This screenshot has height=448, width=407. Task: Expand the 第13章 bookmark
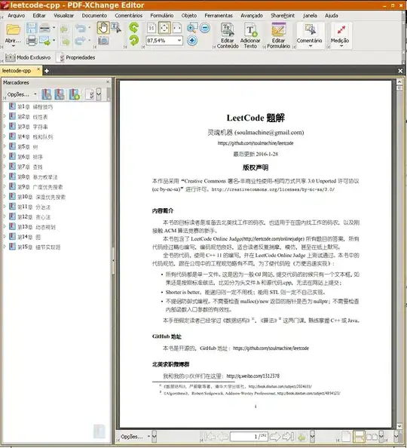click(5, 226)
